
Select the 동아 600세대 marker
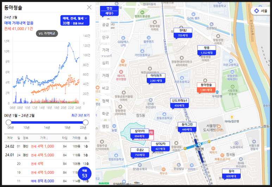coord(232,174)
